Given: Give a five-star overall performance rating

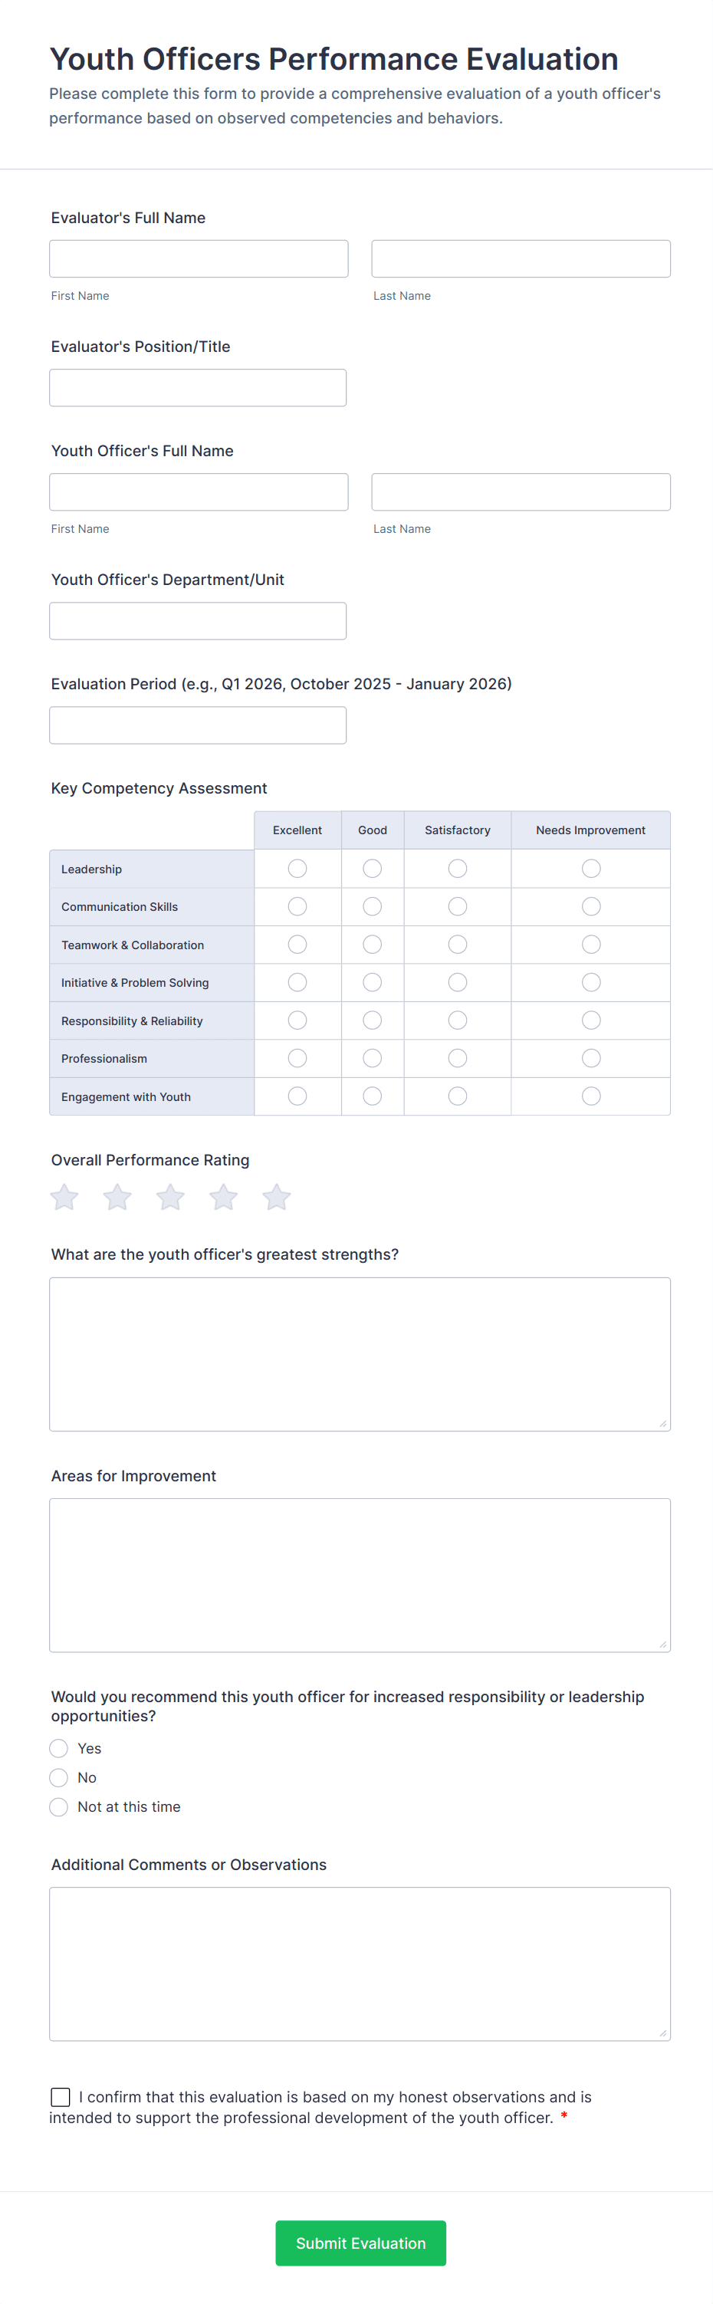Looking at the screenshot, I should coord(275,1197).
